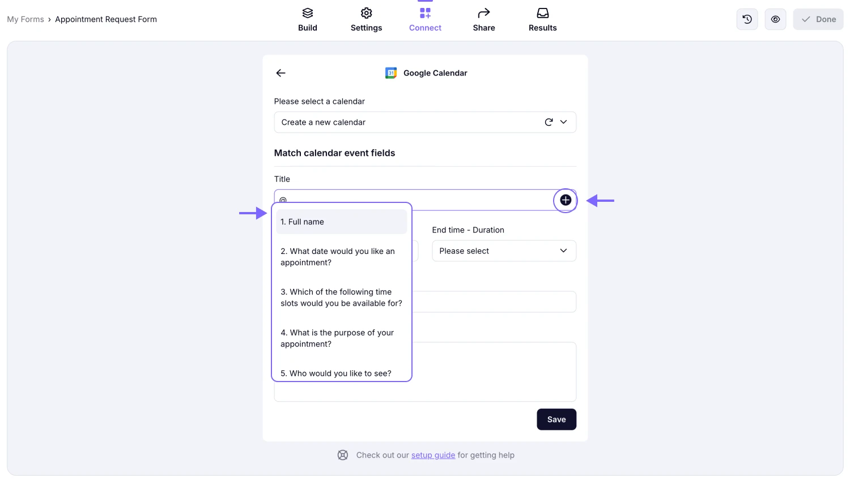Save the Google Calendar field mapping
This screenshot has width=850, height=483.
tap(556, 419)
